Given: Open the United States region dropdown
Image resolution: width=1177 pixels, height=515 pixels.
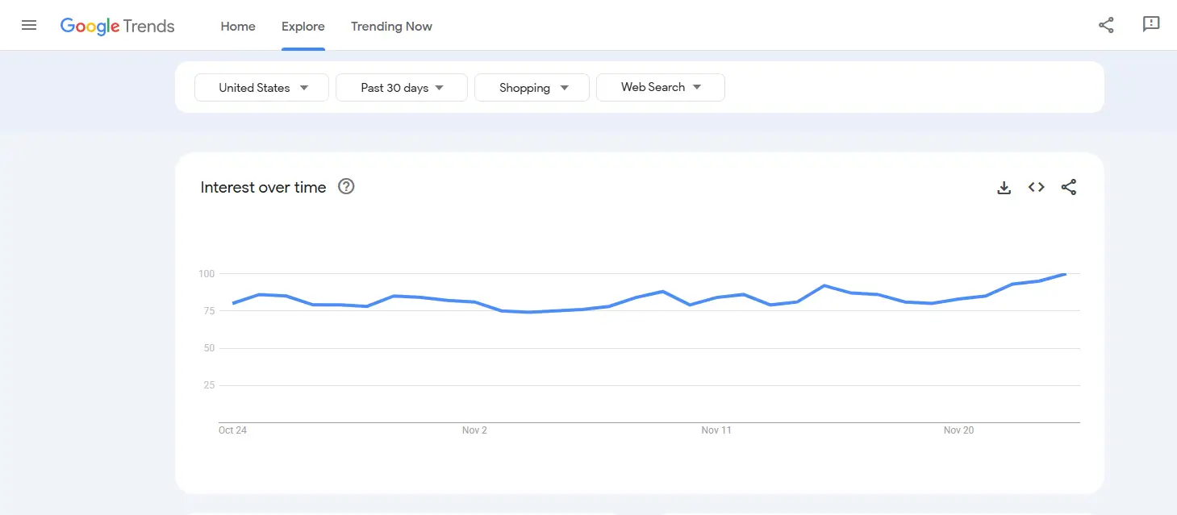Looking at the screenshot, I should (261, 88).
